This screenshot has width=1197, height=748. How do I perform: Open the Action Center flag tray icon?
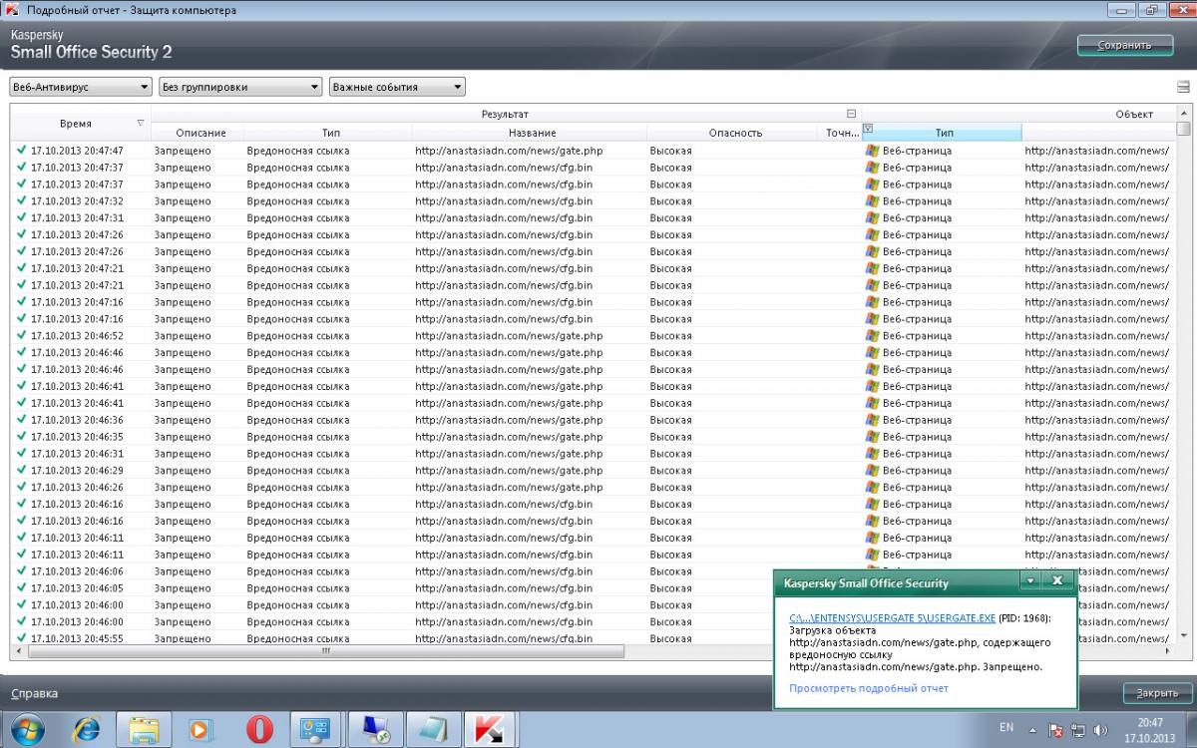coord(1055,730)
